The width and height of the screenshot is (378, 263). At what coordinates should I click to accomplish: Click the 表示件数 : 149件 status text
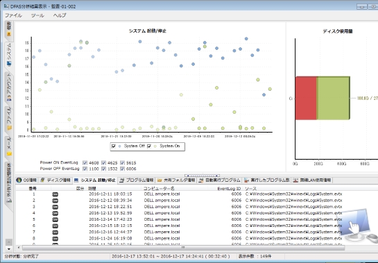click(255, 256)
